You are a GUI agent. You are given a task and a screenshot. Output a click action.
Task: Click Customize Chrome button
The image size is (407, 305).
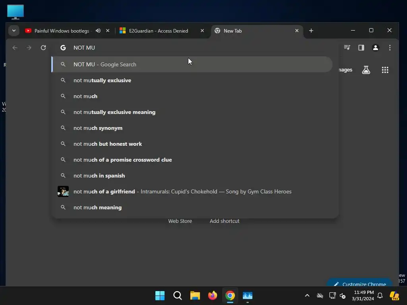click(359, 283)
